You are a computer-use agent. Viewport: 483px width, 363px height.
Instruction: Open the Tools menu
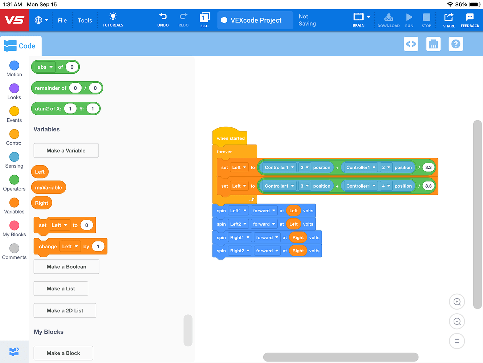84,20
